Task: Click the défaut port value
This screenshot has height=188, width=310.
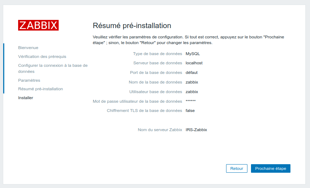Action: point(191,72)
